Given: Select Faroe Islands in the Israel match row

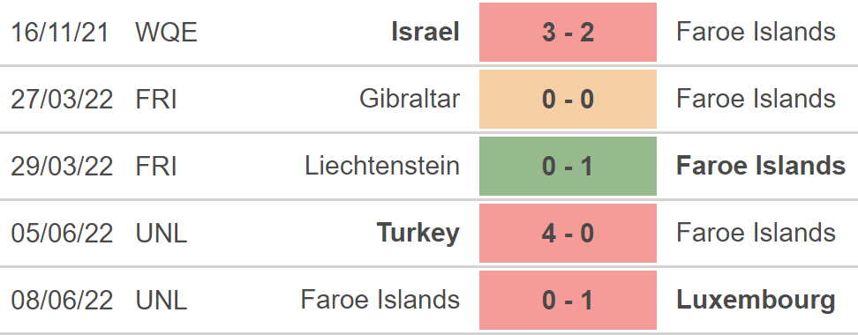Looking at the screenshot, I should 756,33.
